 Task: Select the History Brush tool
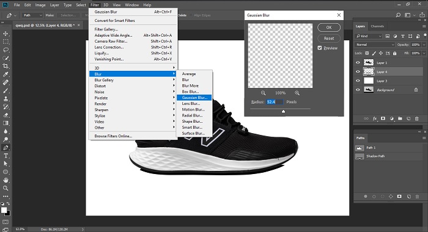click(x=6, y=107)
